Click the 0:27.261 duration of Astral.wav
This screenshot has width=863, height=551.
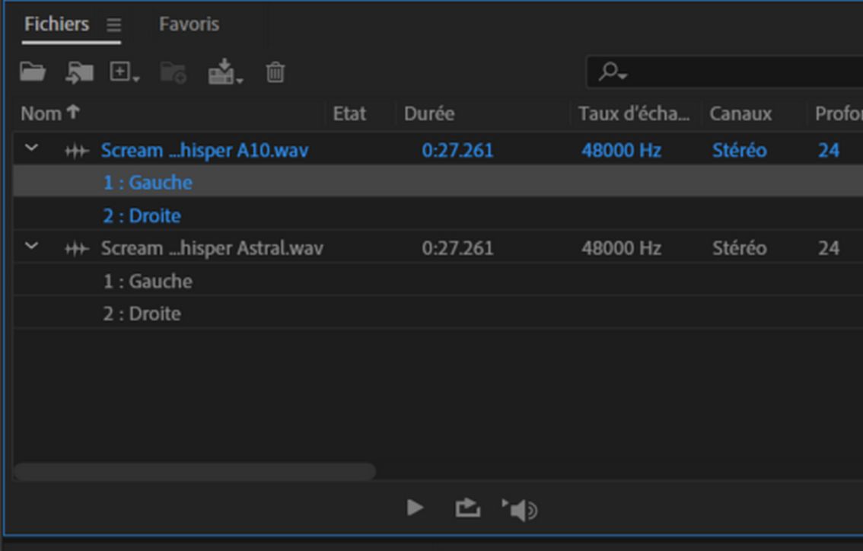[457, 248]
